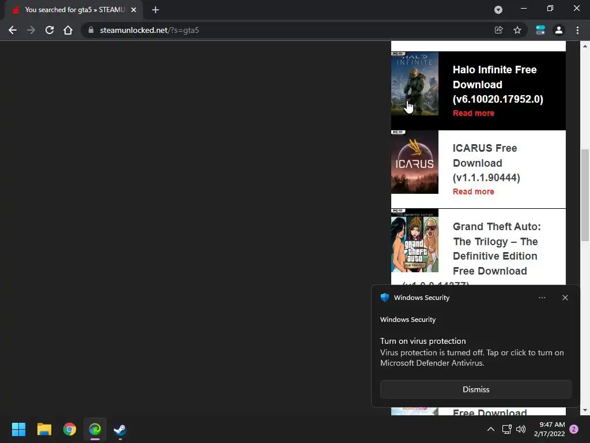Screen dimensions: 590x443
Task: Close the Windows Security notification with X
Action: tap(565, 298)
